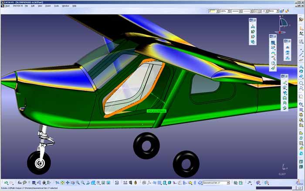Open the f(x) Formula tool
Viewport: 305px width, 191px height.
(19, 183)
